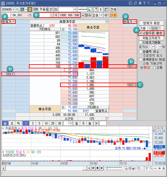Click the 위험고지보기 button
167x177 pixels.
[x=151, y=38]
